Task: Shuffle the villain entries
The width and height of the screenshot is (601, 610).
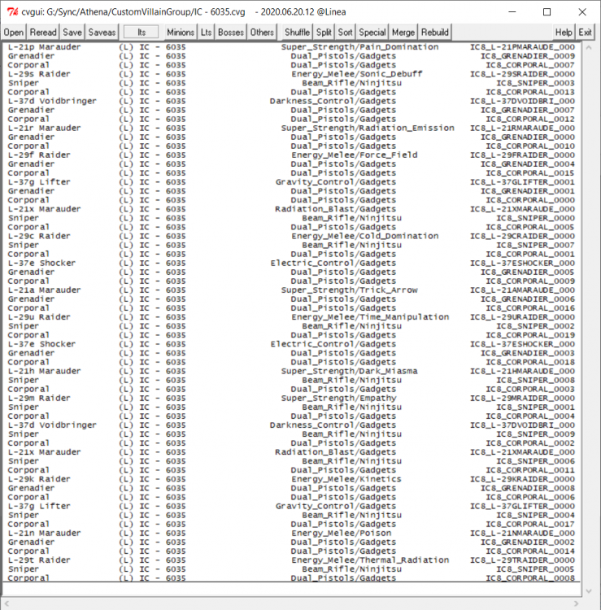Action: pos(297,32)
